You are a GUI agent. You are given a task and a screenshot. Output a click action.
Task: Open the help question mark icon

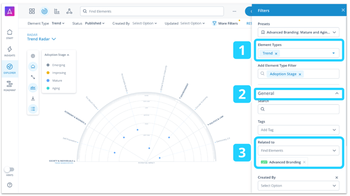click(10, 185)
